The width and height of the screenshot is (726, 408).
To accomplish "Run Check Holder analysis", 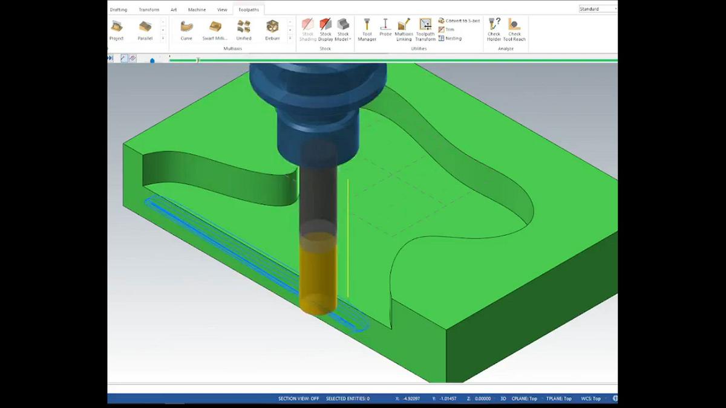I will 494,30.
